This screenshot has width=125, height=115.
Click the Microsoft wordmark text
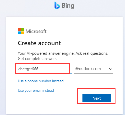[36, 31]
